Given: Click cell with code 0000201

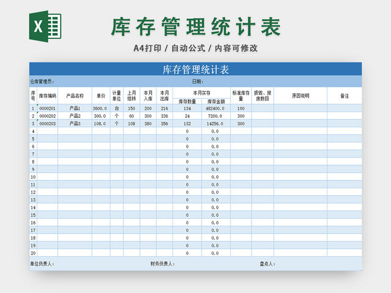Looking at the screenshot, I should 48,109.
